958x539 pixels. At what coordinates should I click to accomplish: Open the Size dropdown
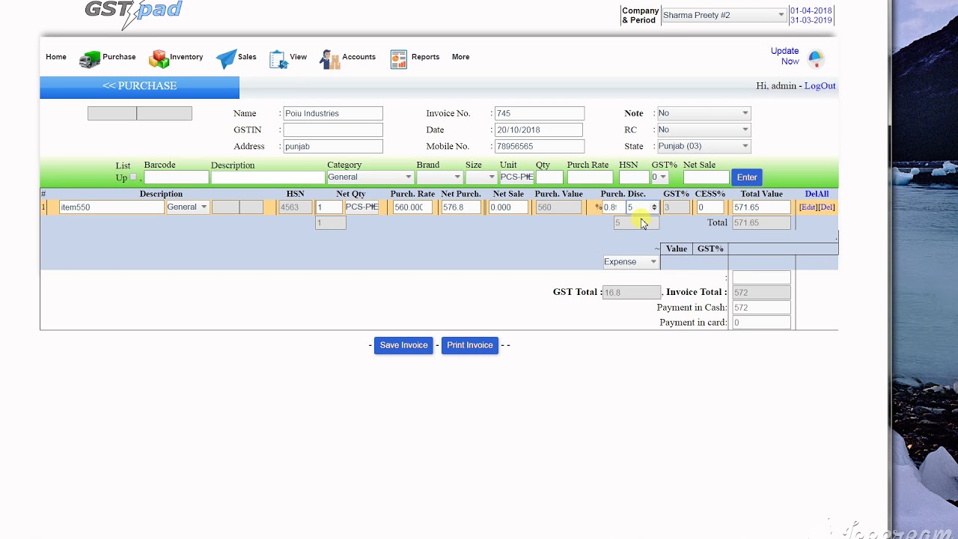coord(480,177)
